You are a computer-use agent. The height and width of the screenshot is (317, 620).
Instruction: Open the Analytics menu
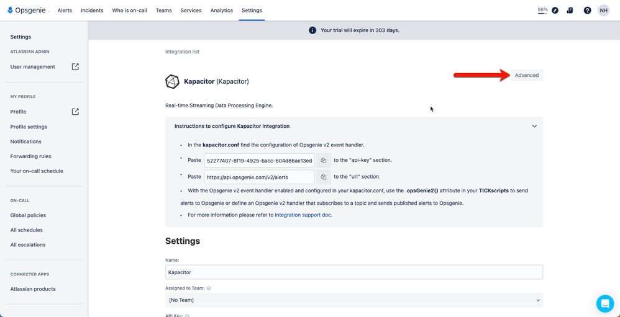(x=221, y=11)
